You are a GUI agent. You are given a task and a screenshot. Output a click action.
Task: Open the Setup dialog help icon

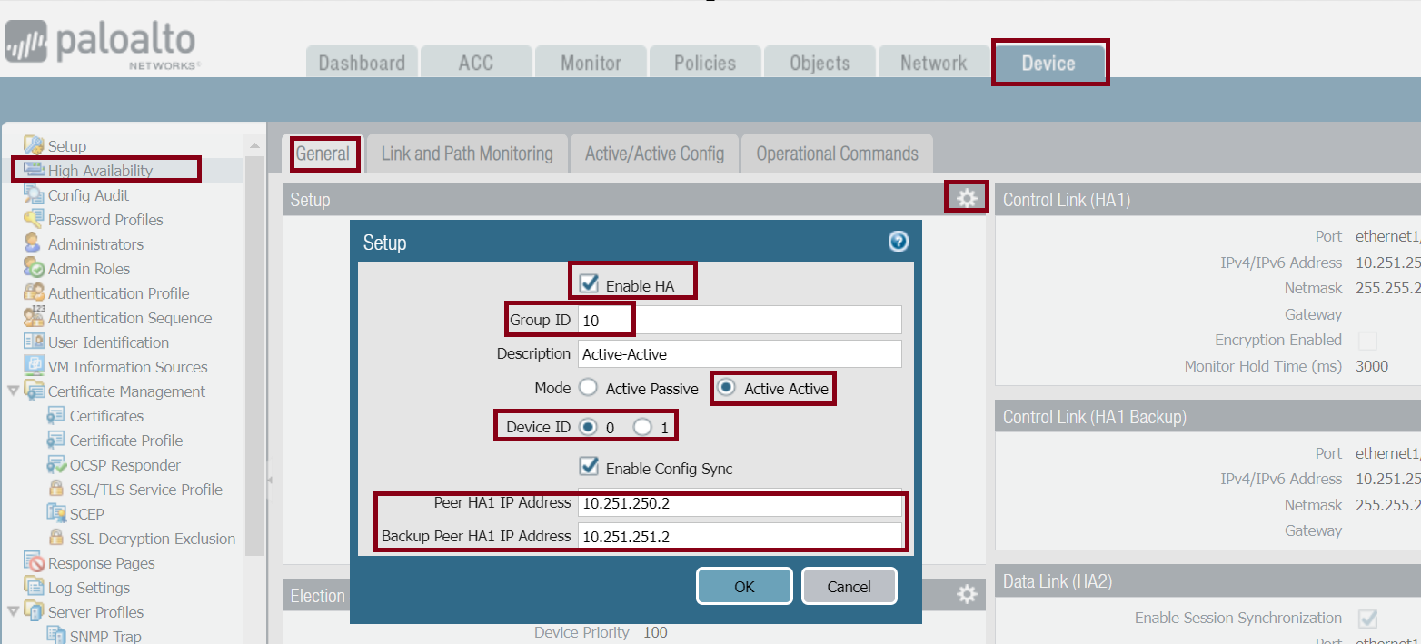898,242
